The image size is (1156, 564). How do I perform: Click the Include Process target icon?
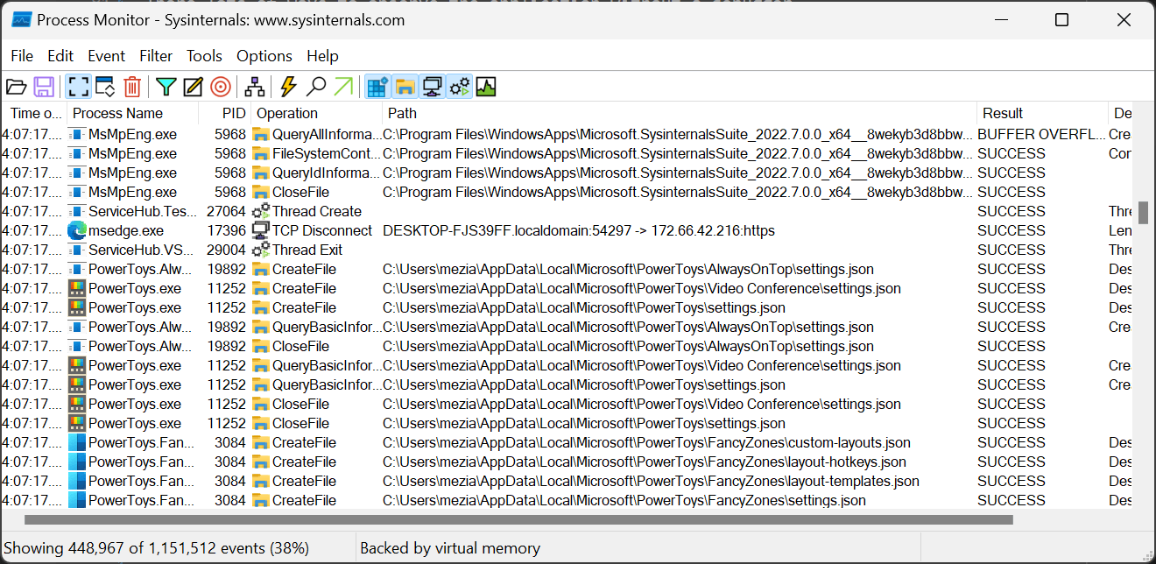[x=221, y=87]
